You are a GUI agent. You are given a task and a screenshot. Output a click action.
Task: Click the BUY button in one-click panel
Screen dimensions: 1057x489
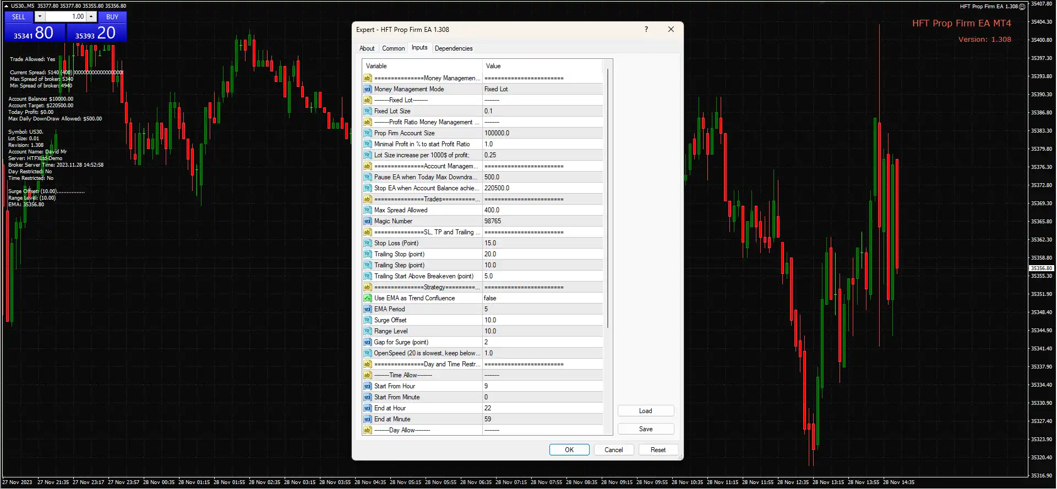(112, 17)
